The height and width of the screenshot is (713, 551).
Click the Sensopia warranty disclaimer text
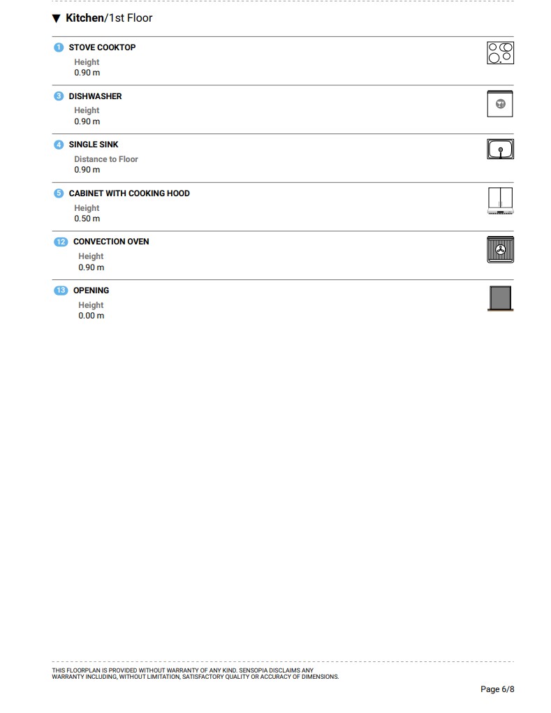point(196,674)
